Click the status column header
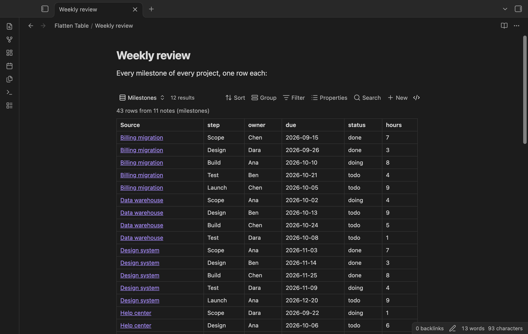528x334 pixels. [363, 125]
